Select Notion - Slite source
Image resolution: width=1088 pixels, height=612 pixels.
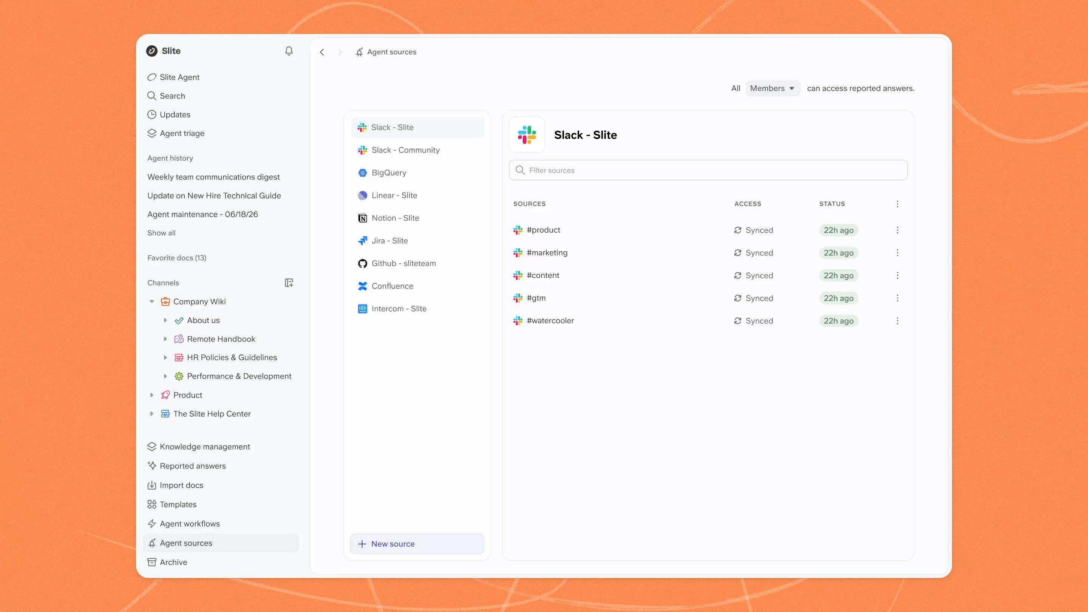[x=417, y=218]
